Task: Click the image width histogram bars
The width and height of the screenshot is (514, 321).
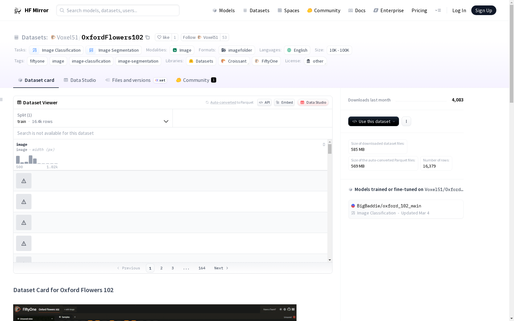Action: point(37,160)
